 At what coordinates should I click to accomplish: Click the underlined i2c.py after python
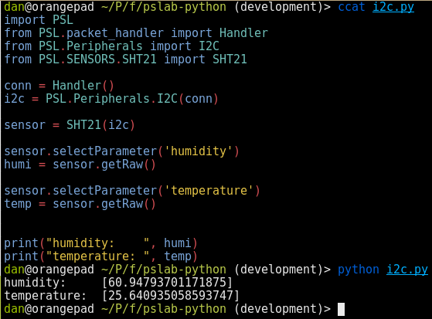[407, 270]
